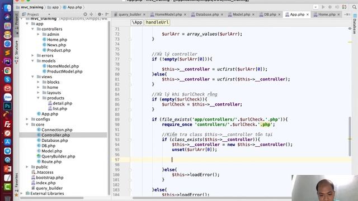The width and height of the screenshot is (358, 201).
Task: Switch to HomeModel.php tab
Action: coord(168,15)
